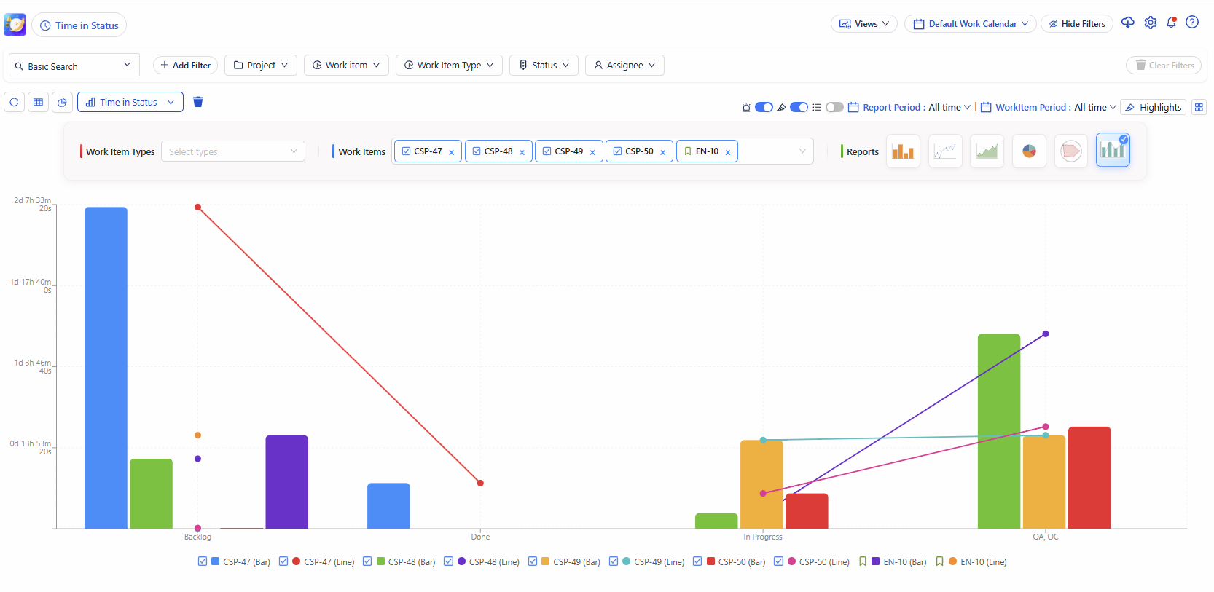Select the radar chart report type
Image resolution: width=1214 pixels, height=592 pixels.
tap(1071, 151)
